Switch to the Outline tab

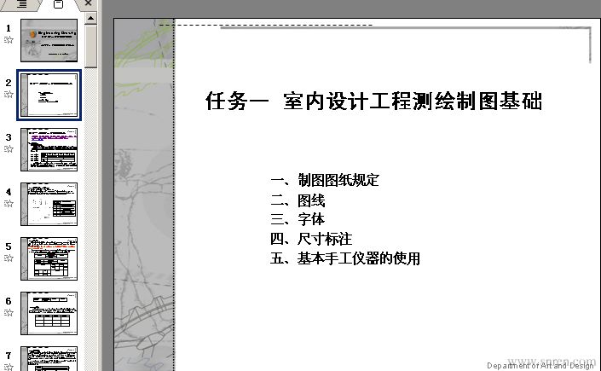pos(22,4)
